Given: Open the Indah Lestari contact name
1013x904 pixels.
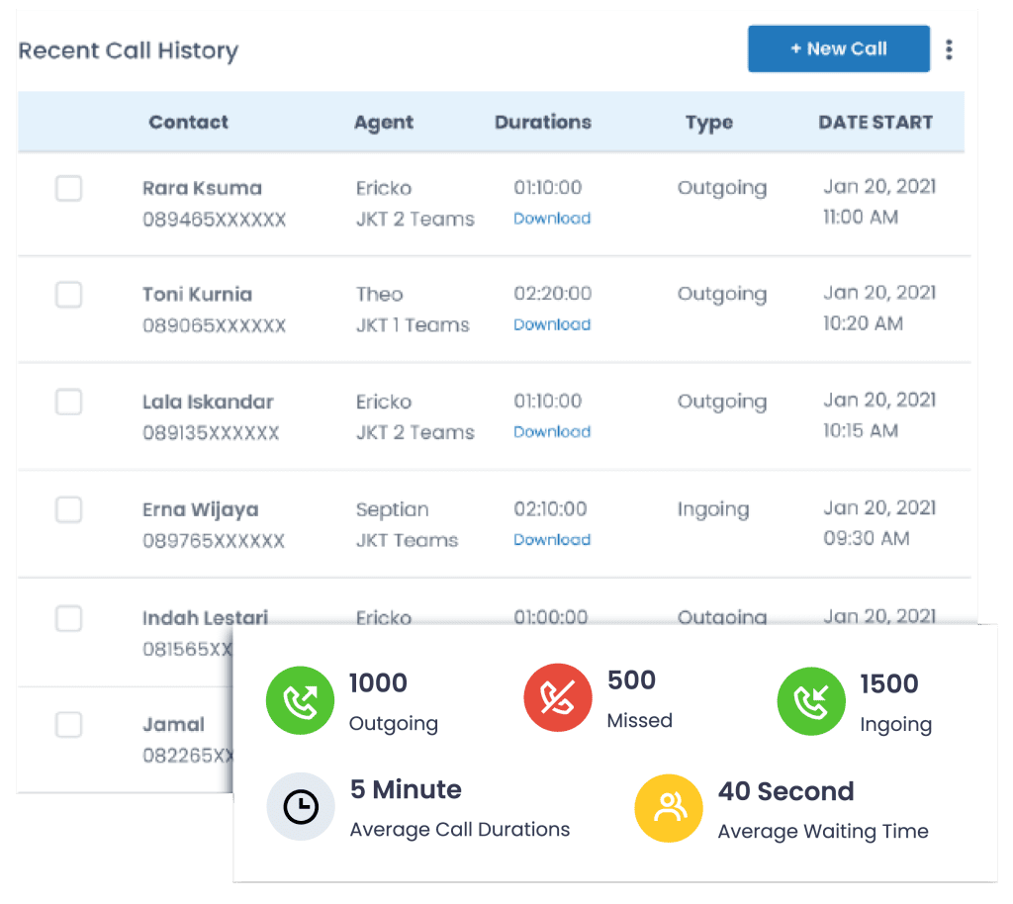Looking at the screenshot, I should pos(205,618).
